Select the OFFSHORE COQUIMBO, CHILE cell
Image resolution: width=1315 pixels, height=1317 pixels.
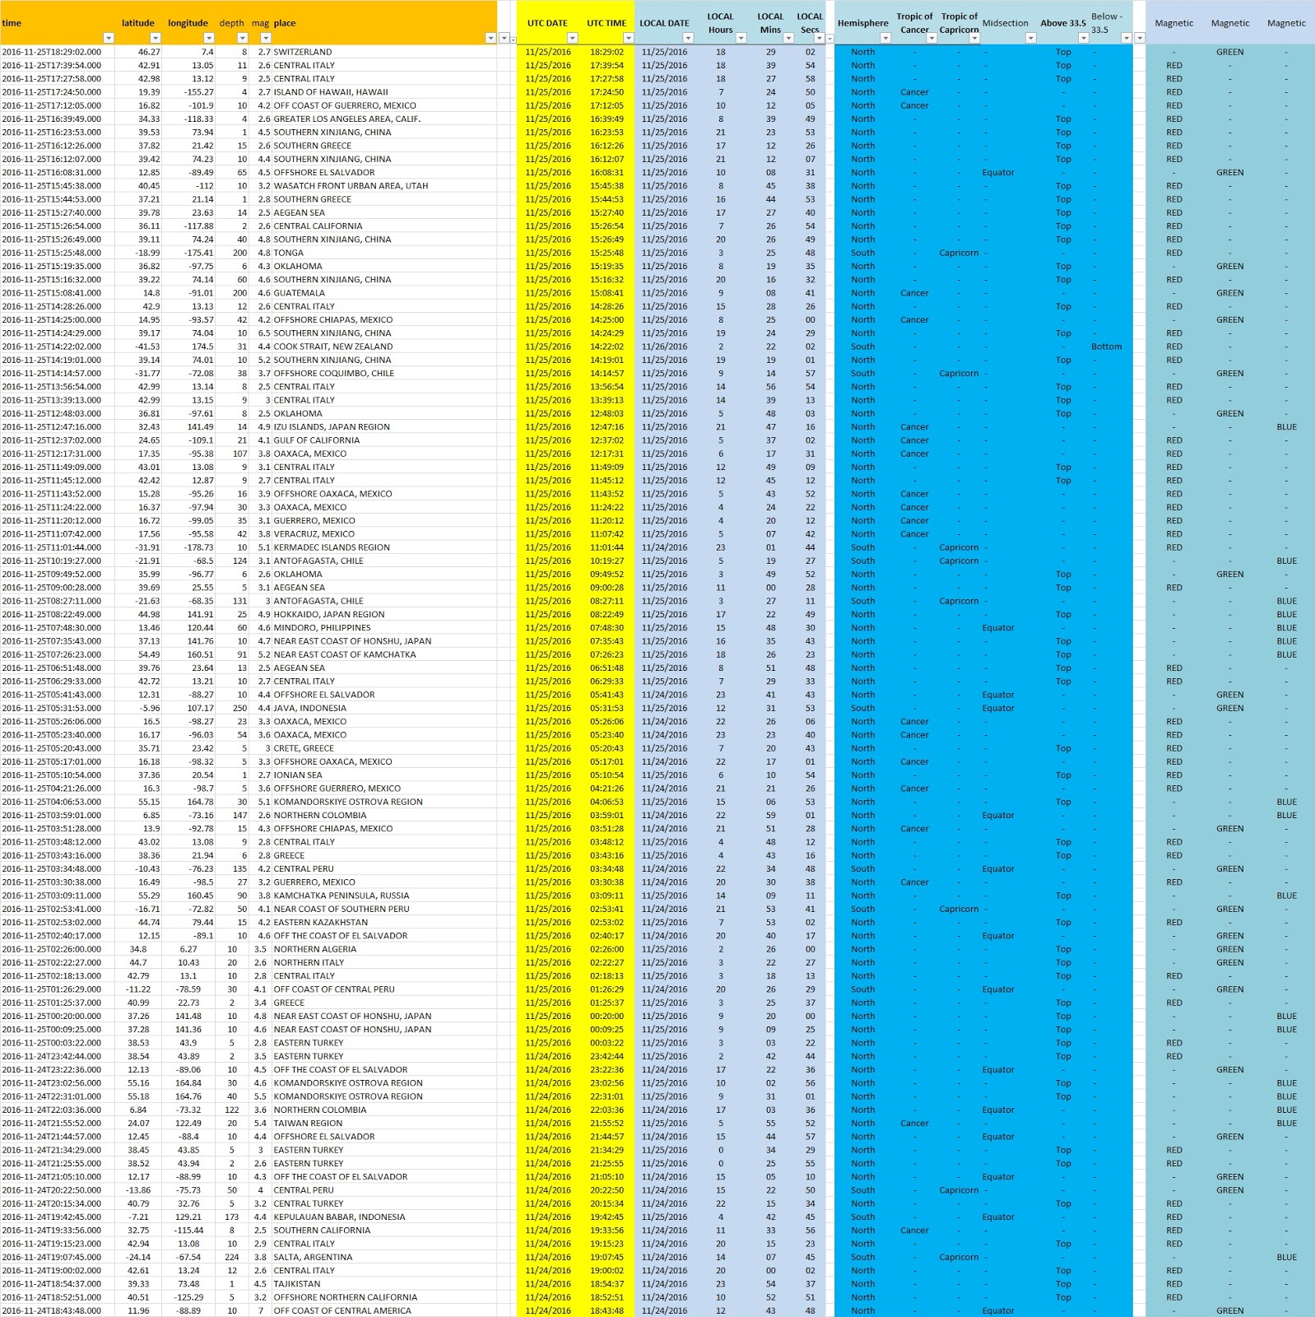[x=383, y=373]
